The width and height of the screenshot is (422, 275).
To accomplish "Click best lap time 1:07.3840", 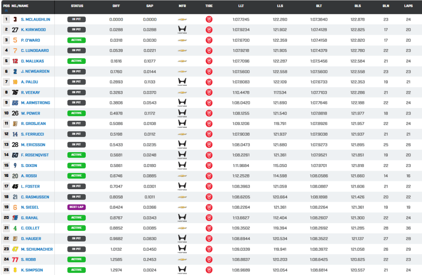I will coord(319,19).
